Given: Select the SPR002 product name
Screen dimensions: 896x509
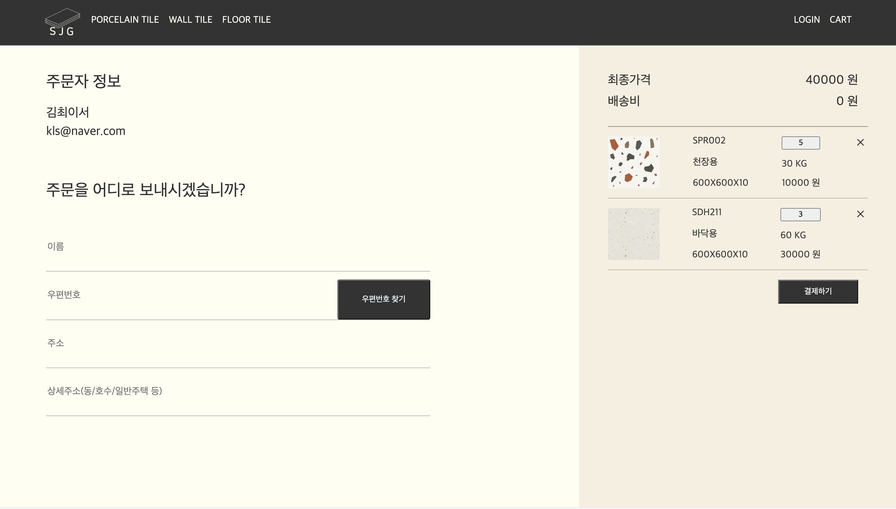Looking at the screenshot, I should coord(709,141).
